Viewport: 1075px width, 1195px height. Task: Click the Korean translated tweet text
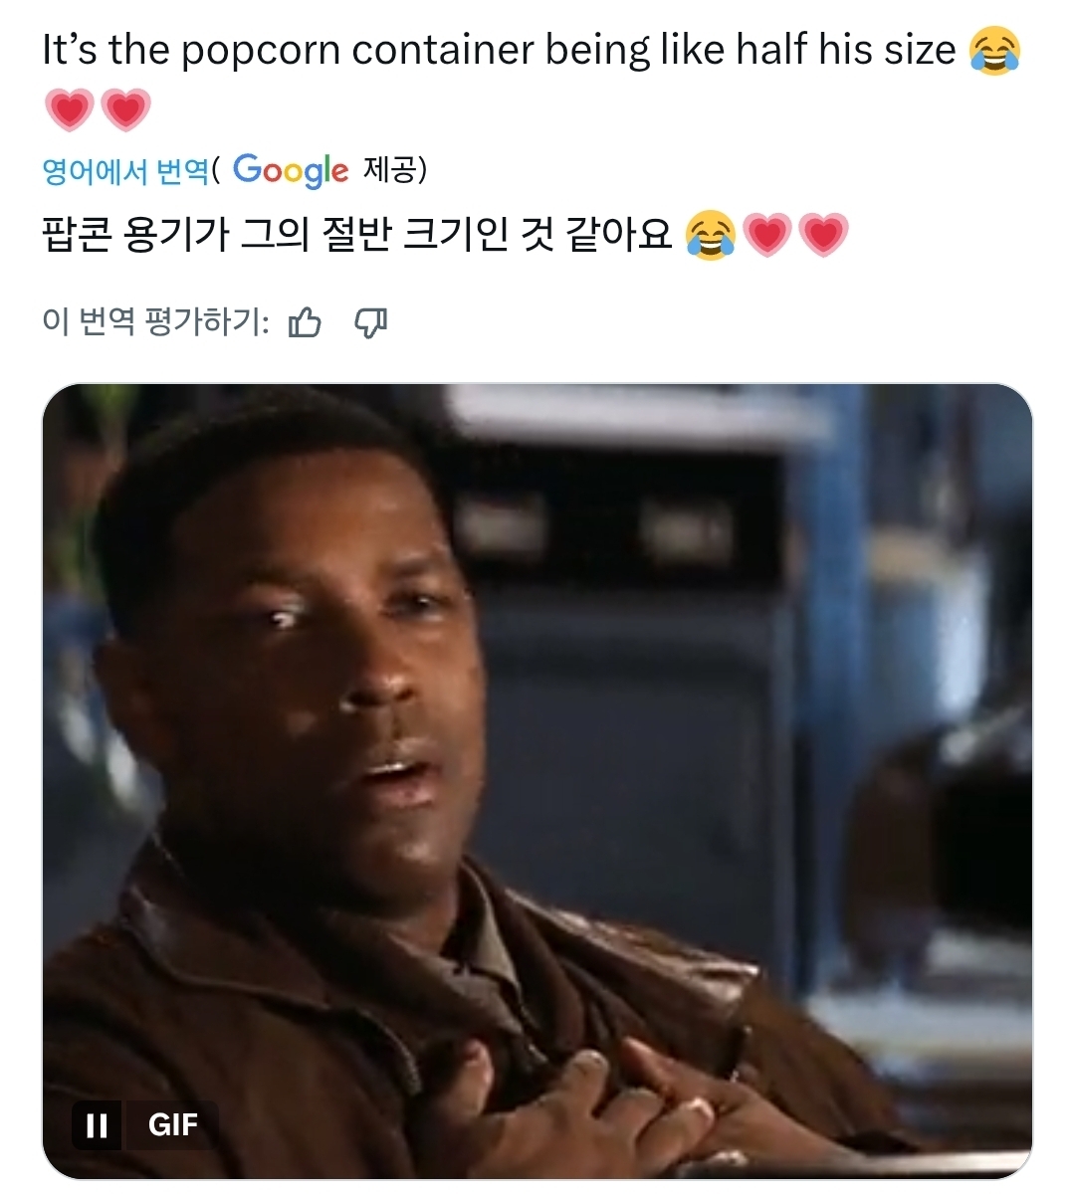(x=359, y=235)
